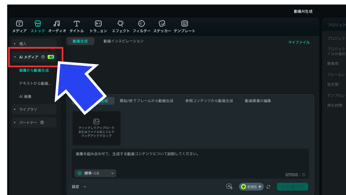Click the trash icon to clear prompt

304,175
